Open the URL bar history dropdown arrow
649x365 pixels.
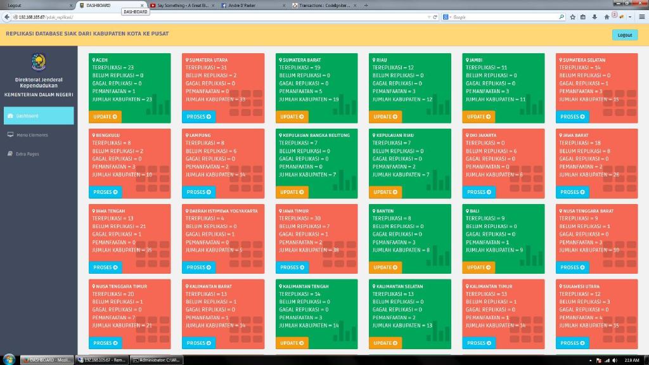point(428,17)
